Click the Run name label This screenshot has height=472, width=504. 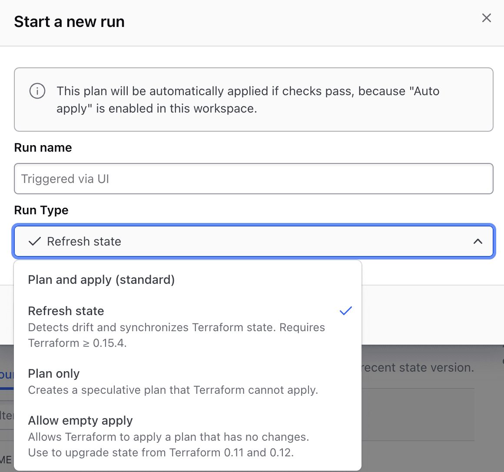pyautogui.click(x=43, y=148)
